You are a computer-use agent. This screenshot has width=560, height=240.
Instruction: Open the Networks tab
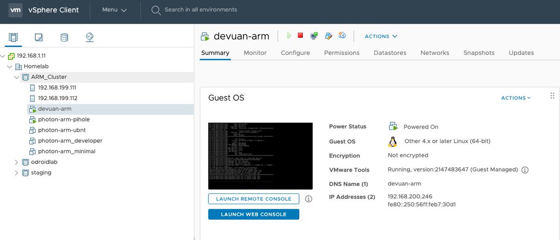pos(435,53)
